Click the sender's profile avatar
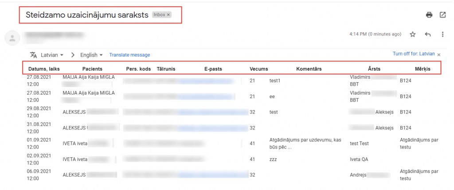 point(12,38)
